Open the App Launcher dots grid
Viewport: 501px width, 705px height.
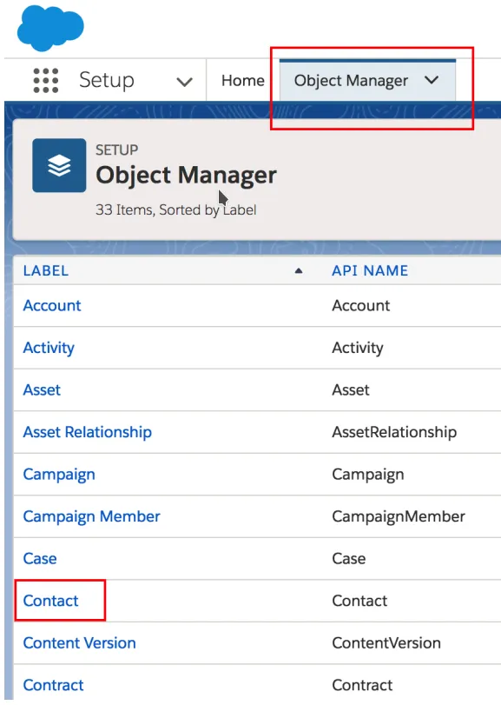[46, 81]
